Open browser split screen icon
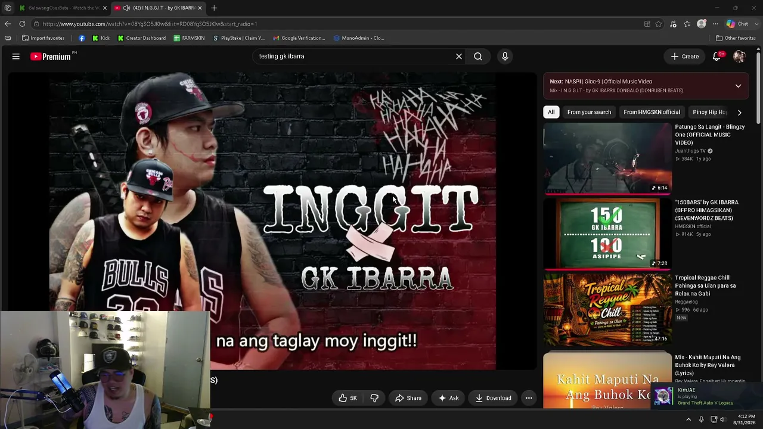 pos(647,24)
